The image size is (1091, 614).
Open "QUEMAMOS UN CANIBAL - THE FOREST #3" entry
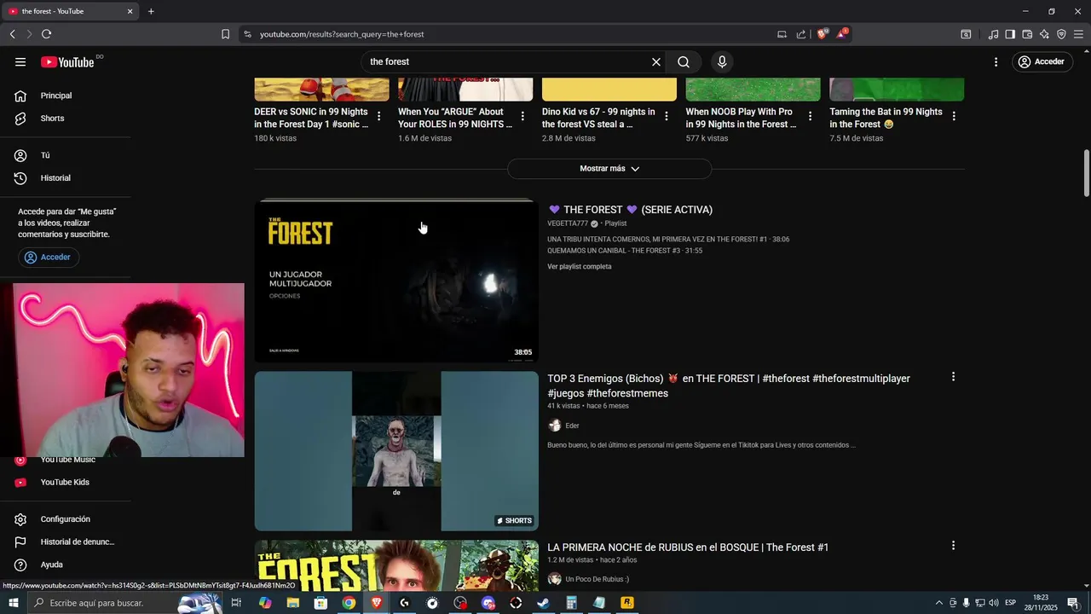point(625,251)
